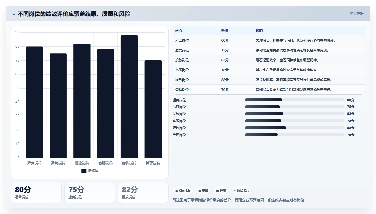Click the footer note starting with 雷达图用于展示
This screenshot has width=376, height=214.
pyautogui.click(x=239, y=200)
